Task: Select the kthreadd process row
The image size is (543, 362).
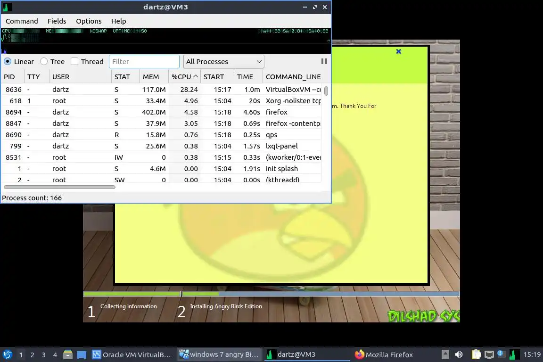Action: point(161,179)
